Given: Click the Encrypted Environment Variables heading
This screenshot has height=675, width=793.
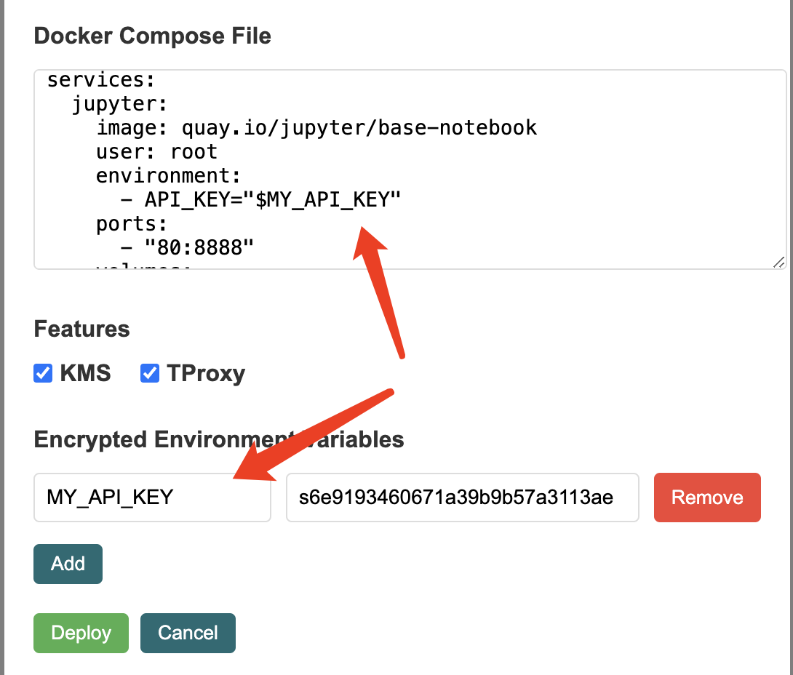Looking at the screenshot, I should tap(219, 439).
